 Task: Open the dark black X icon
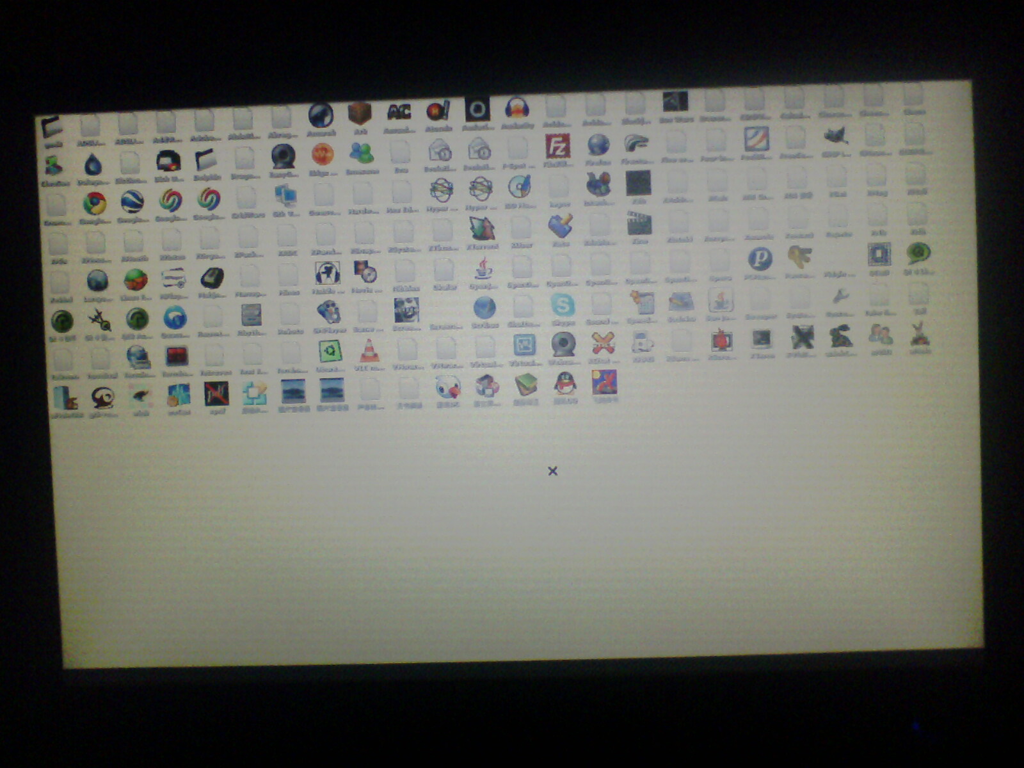801,338
